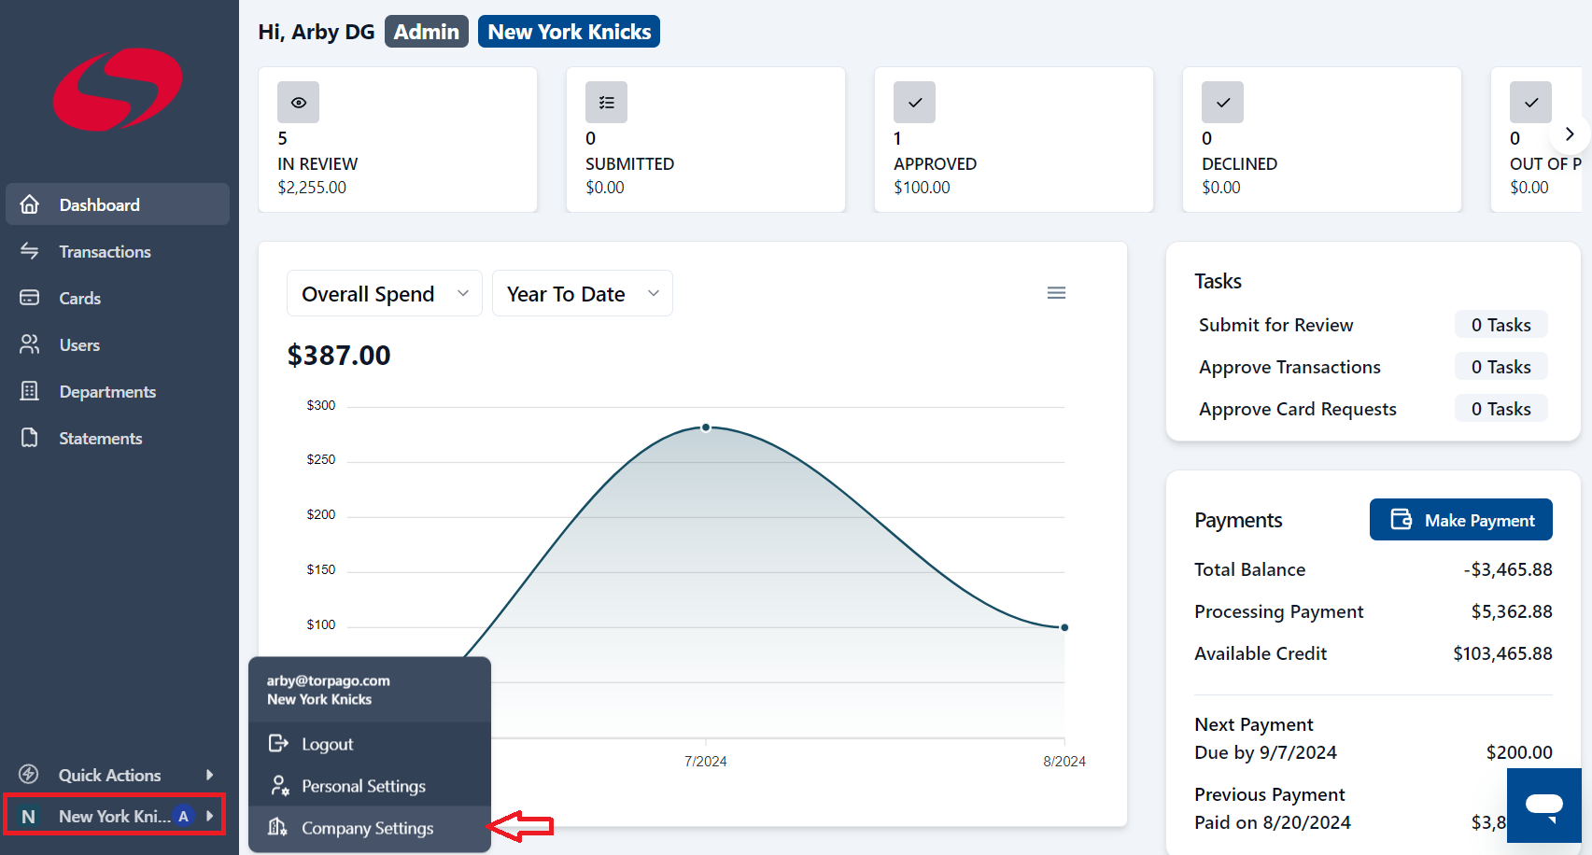
Task: Open Cards page from sidebar
Action: (118, 298)
